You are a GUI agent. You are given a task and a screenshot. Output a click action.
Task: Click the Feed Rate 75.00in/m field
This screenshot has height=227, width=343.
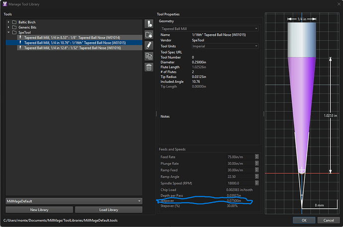[241, 157]
